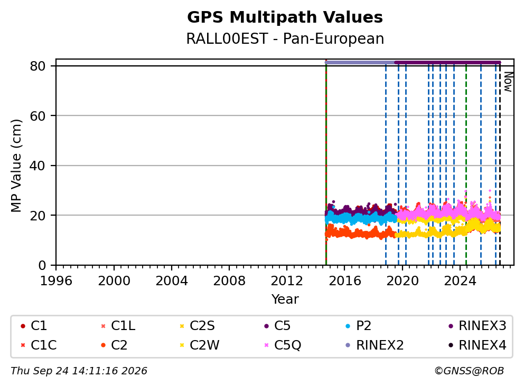
Task: Select the RINEX3 legend entry
Action: coord(478,326)
